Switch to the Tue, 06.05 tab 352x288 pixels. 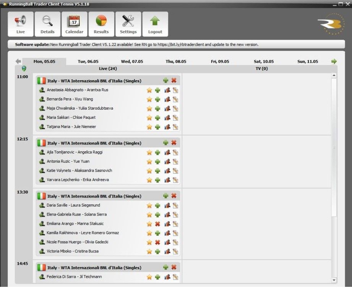pyautogui.click(x=88, y=61)
